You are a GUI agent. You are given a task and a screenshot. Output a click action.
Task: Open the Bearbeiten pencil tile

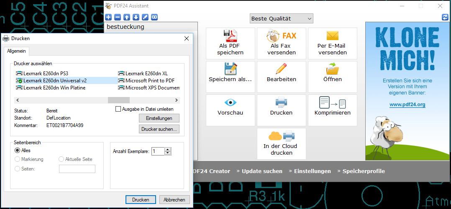(281, 77)
